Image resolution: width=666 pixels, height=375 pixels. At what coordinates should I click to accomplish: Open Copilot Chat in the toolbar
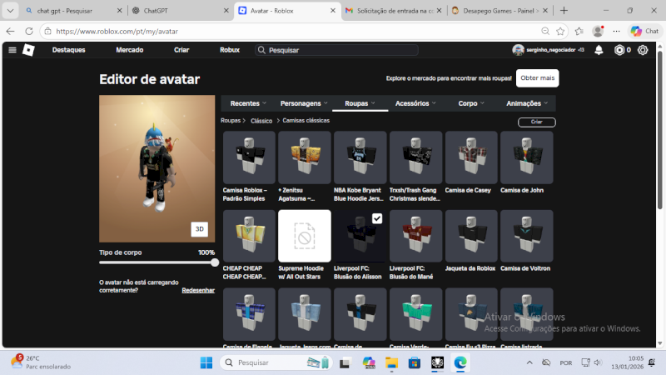pos(644,31)
